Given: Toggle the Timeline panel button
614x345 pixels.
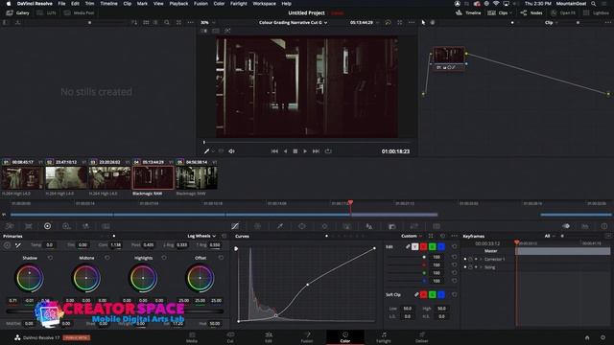Looking at the screenshot, I should click(x=468, y=12).
